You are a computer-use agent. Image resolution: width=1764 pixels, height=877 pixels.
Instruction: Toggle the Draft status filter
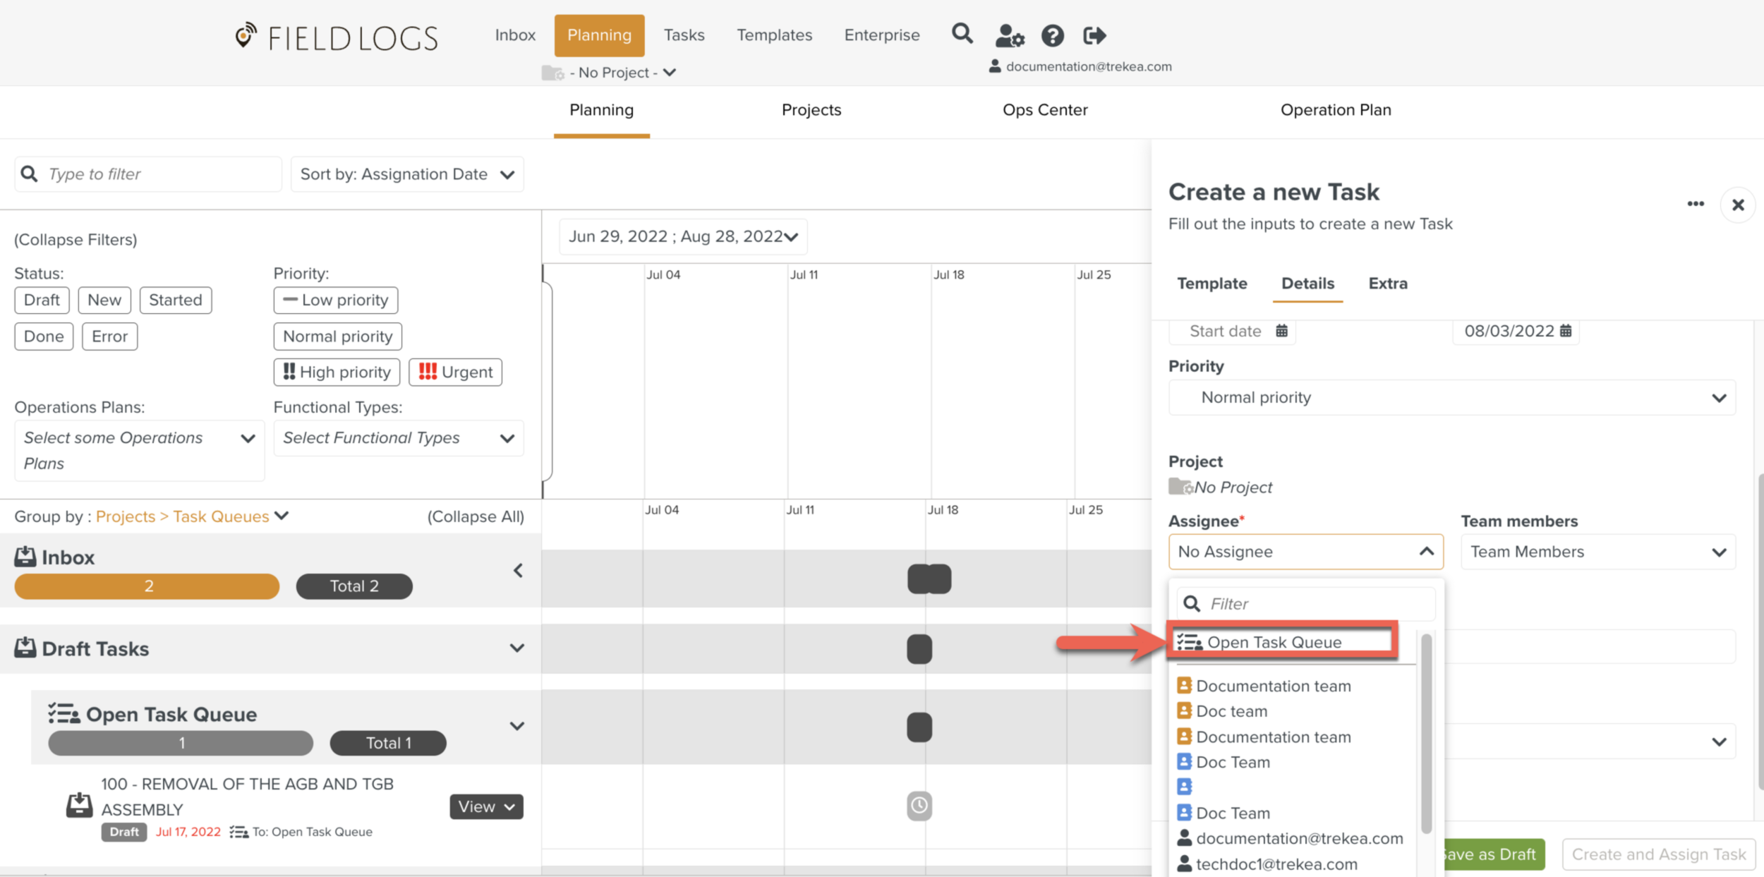coord(42,300)
